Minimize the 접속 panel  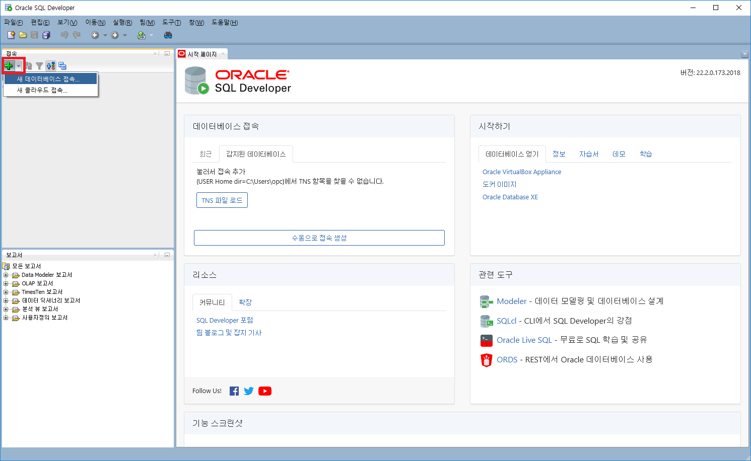(x=167, y=53)
